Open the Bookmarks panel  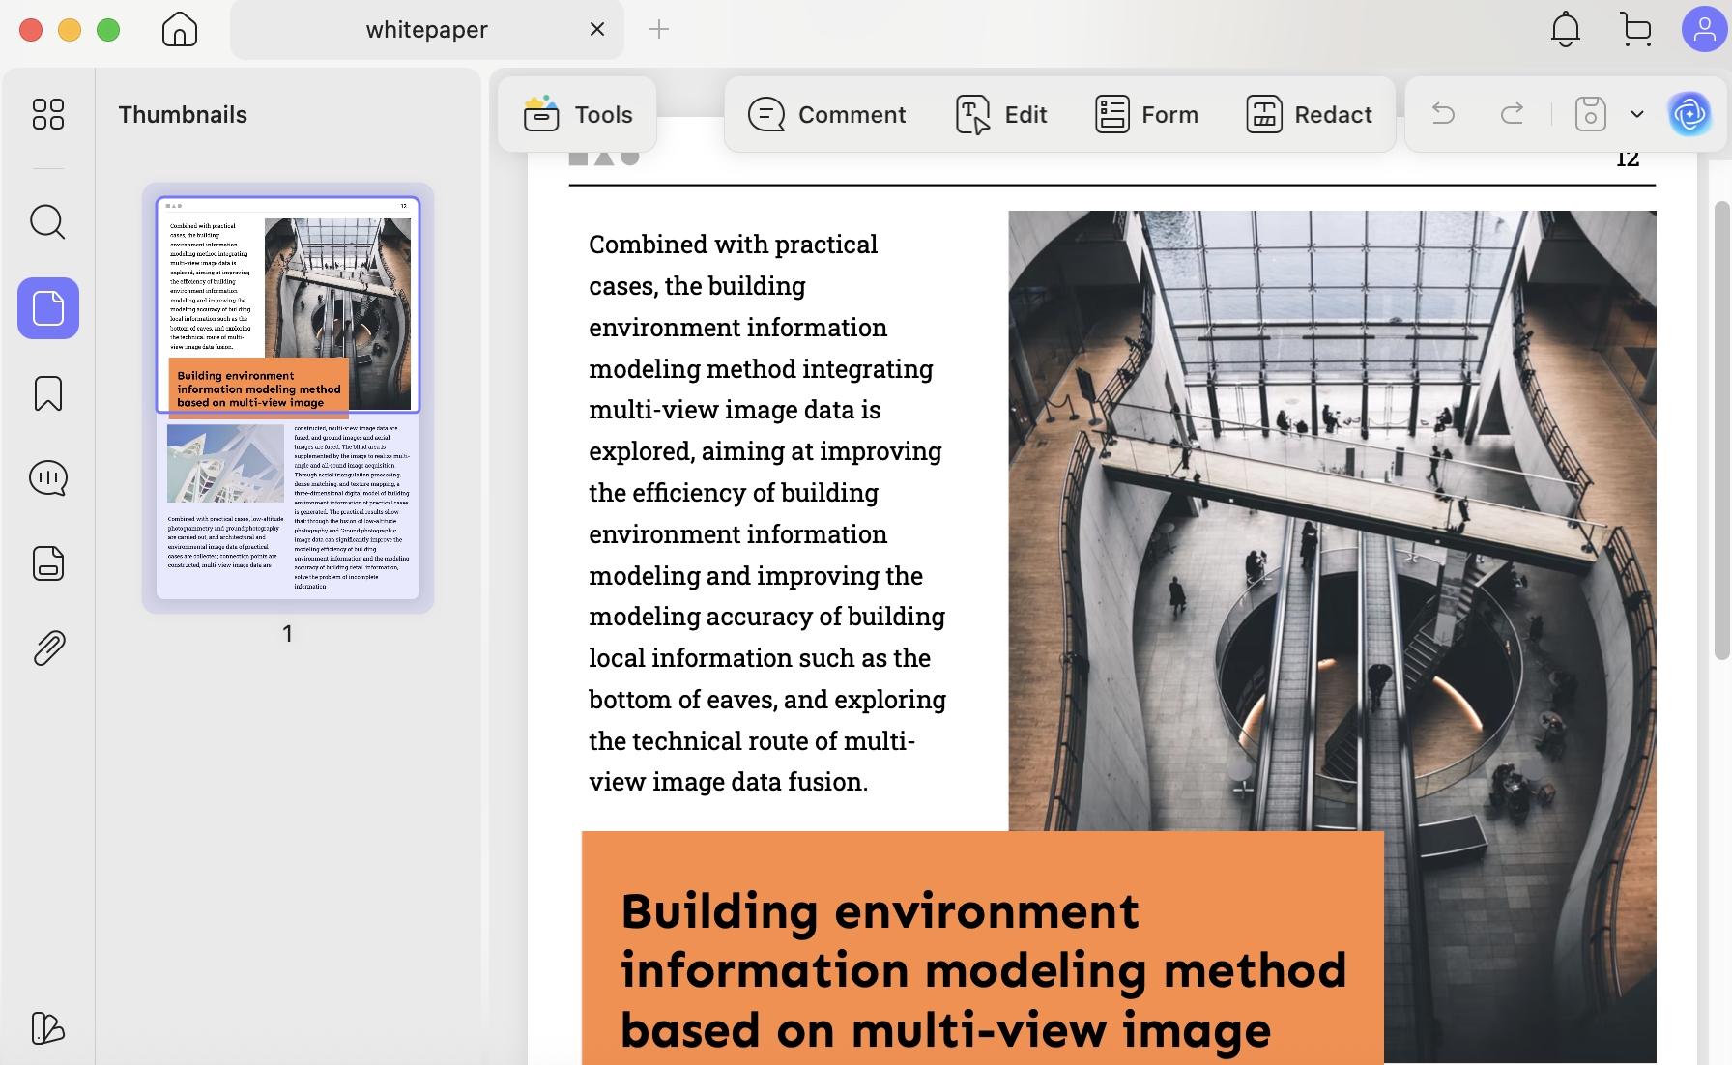pyautogui.click(x=48, y=393)
